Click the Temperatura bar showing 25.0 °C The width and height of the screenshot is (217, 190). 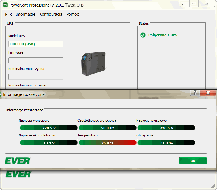(107, 143)
